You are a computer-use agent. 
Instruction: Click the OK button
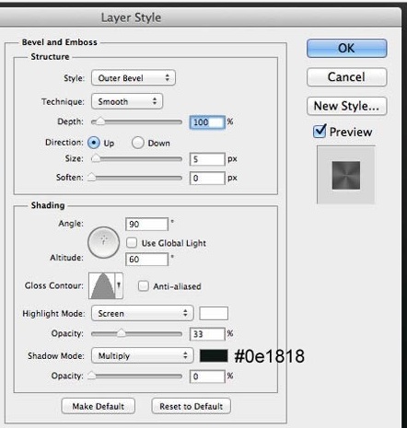(346, 48)
